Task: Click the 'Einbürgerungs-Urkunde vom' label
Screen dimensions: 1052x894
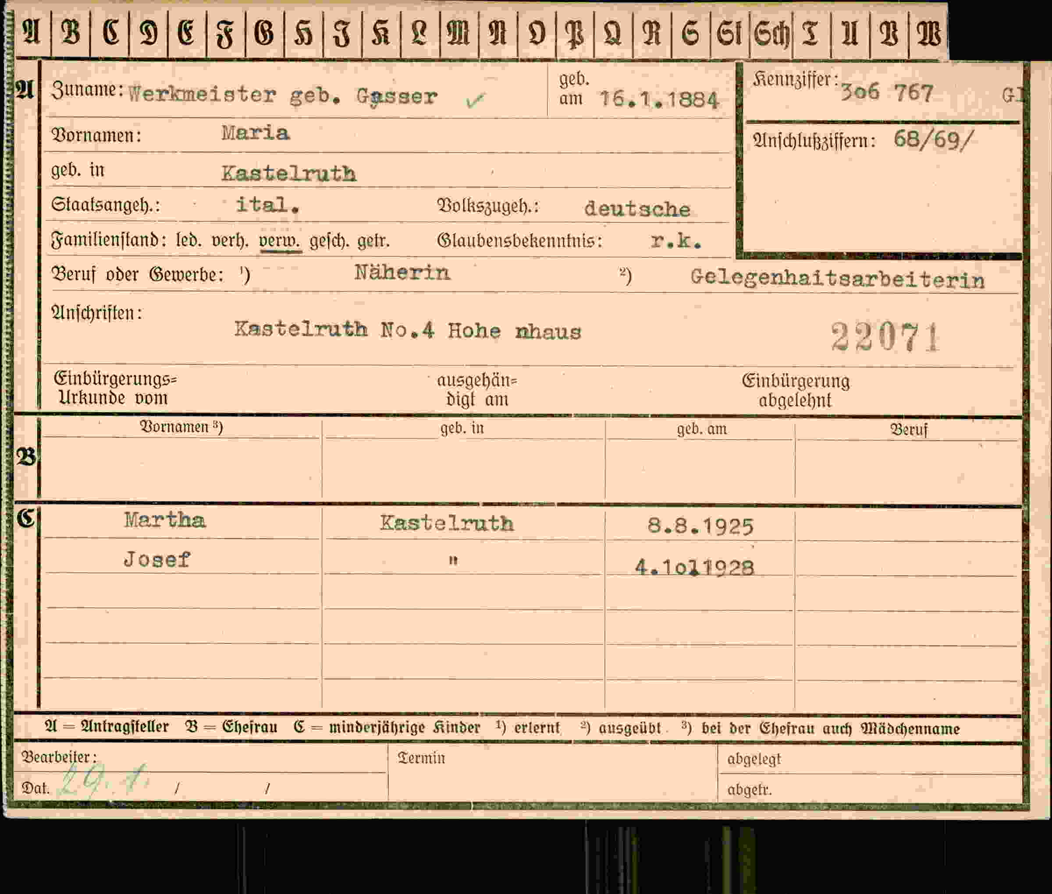Action: click(115, 388)
